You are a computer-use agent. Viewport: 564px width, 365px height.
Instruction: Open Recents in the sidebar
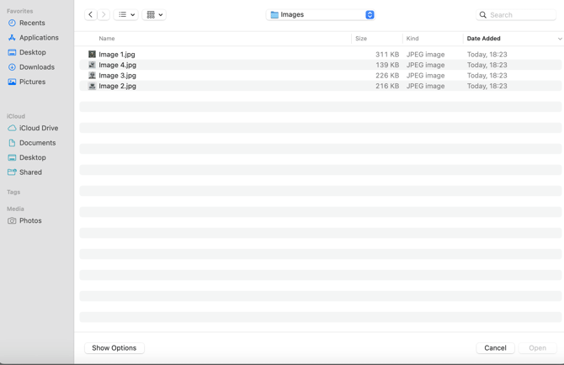pyautogui.click(x=32, y=23)
